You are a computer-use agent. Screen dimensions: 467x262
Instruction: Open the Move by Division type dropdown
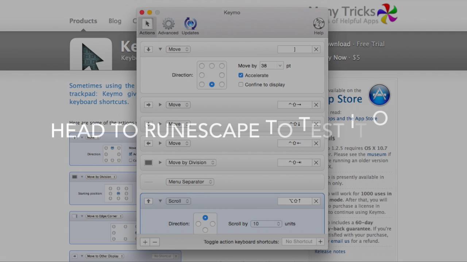point(191,163)
